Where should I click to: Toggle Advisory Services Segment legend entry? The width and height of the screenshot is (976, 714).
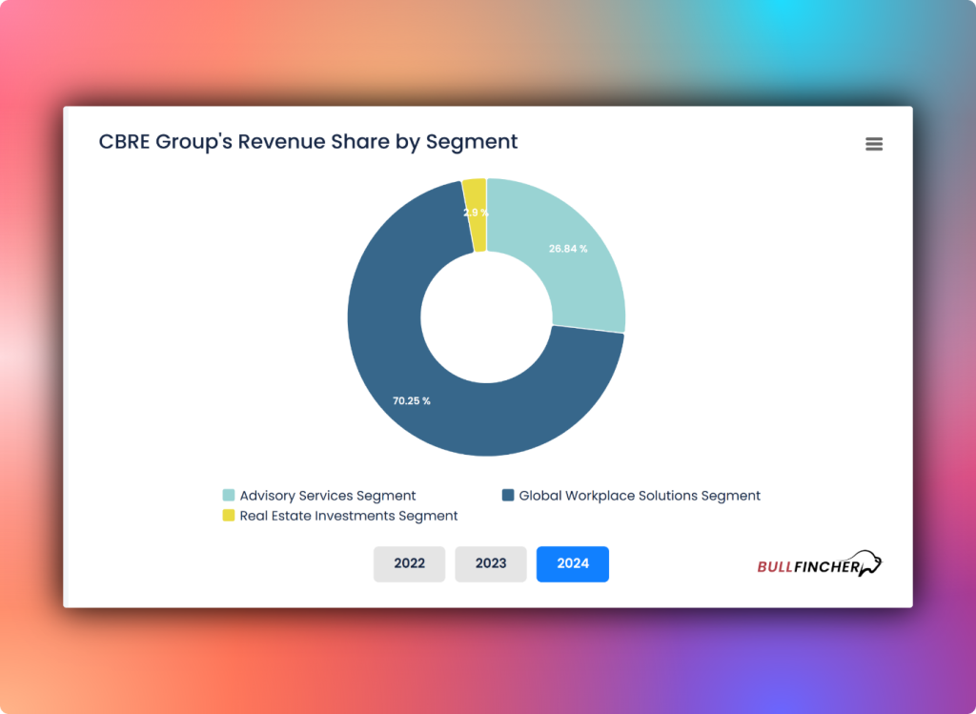point(319,496)
